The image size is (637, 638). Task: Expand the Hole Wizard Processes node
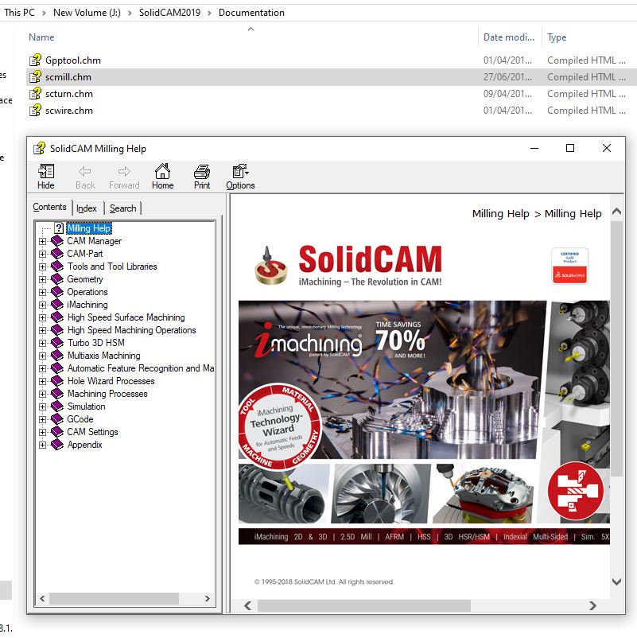point(42,381)
